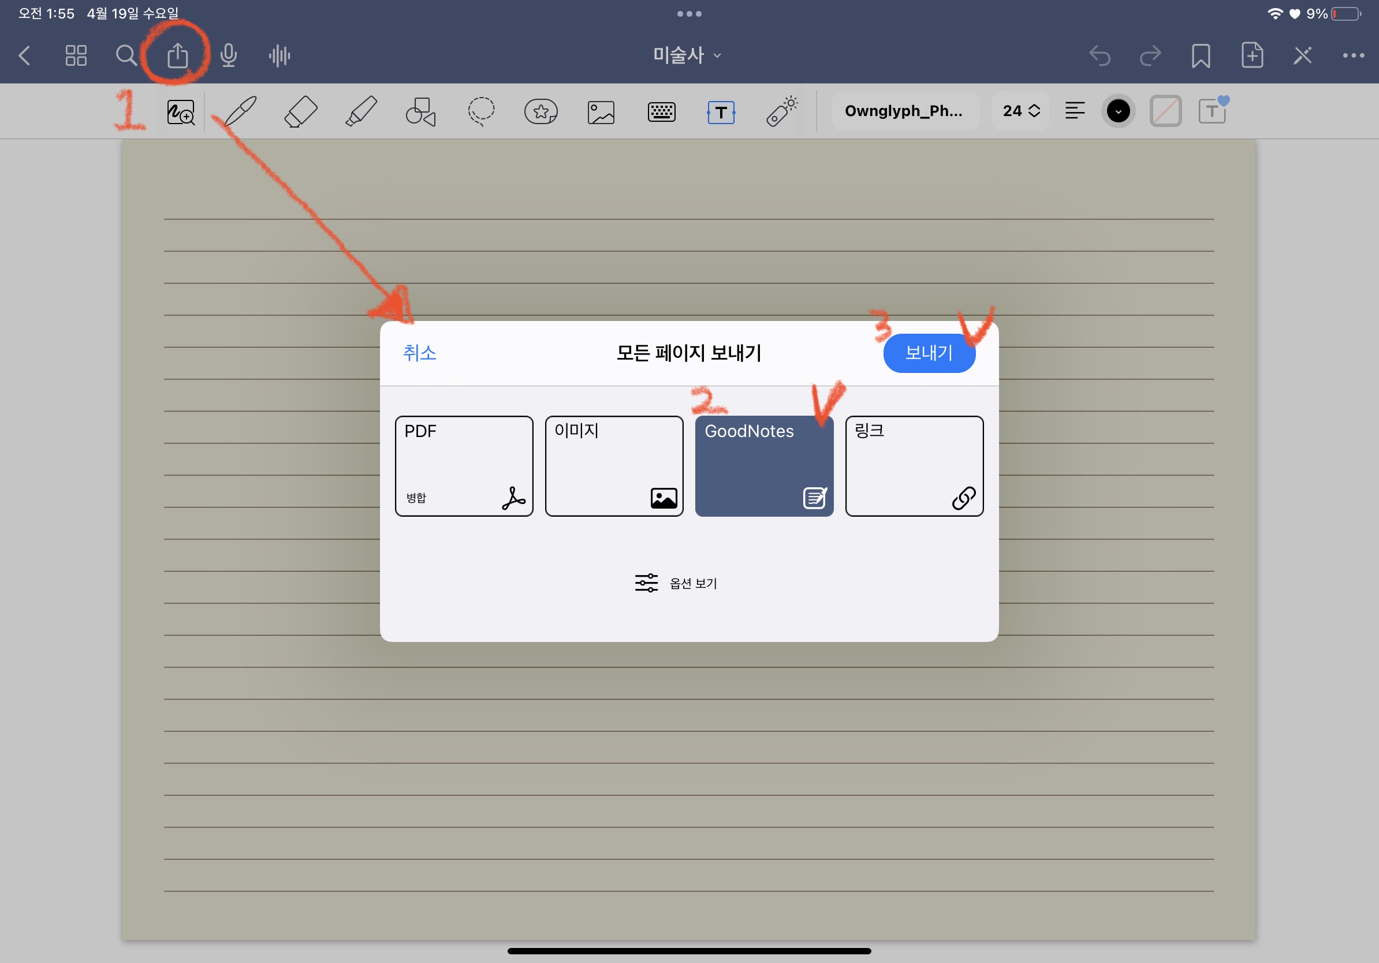Select the Eraser tool
Viewport: 1379px width, 963px height.
point(300,111)
